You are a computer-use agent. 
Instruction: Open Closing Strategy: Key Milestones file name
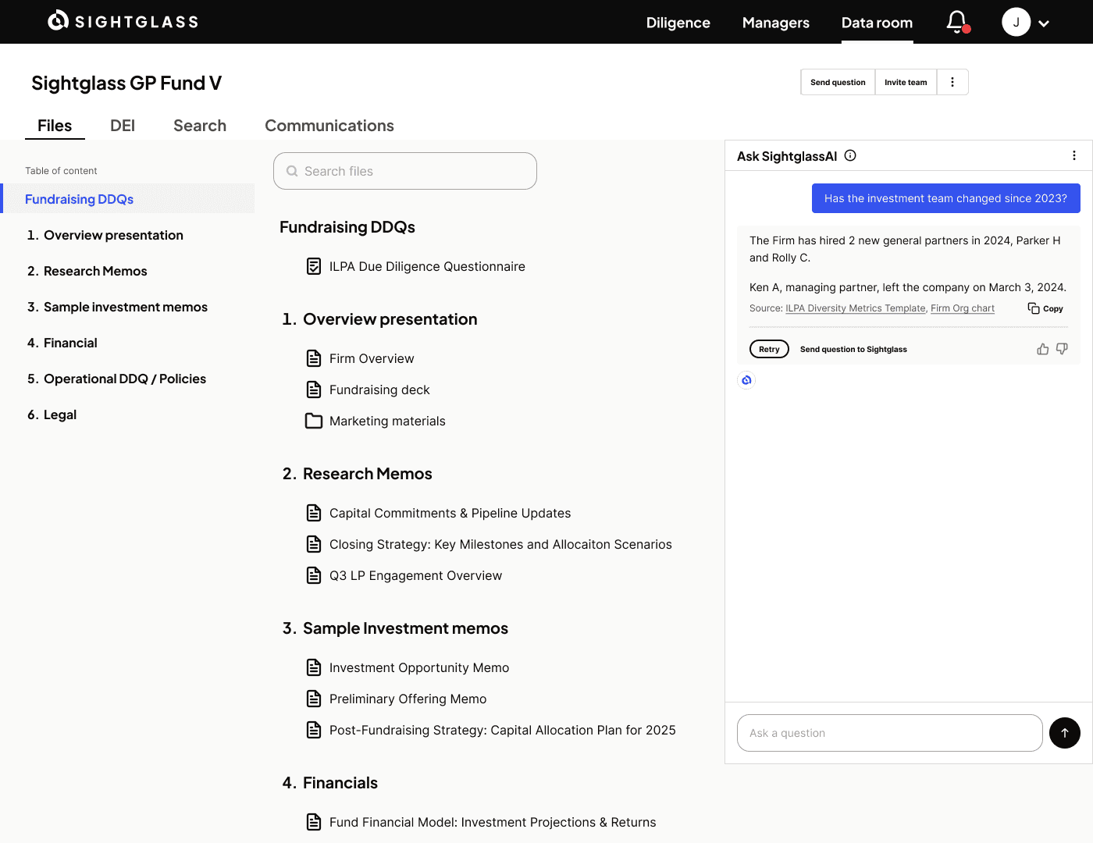[500, 544]
